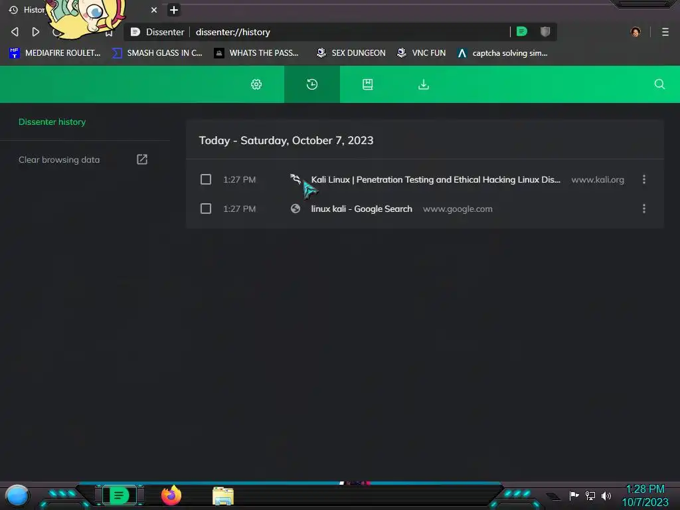Select the History browser tab

(82, 9)
